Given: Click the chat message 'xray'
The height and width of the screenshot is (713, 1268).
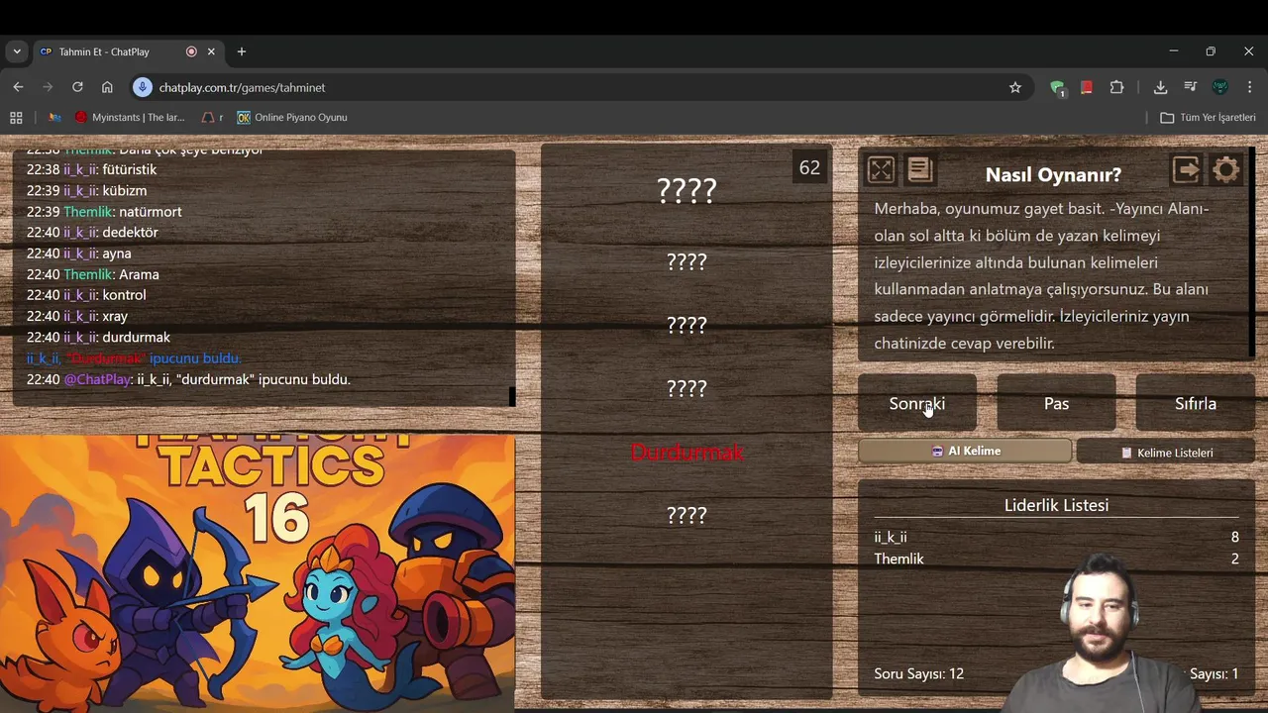Looking at the screenshot, I should click(x=115, y=316).
